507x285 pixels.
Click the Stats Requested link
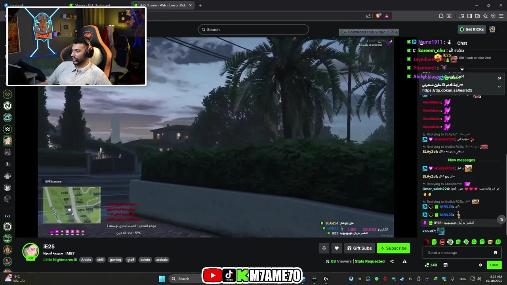(x=370, y=261)
